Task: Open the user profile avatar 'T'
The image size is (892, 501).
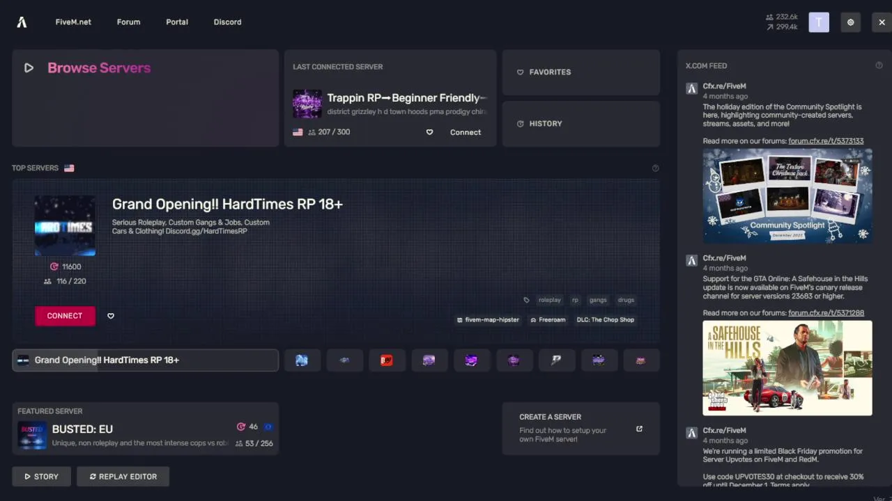Action: pos(819,22)
